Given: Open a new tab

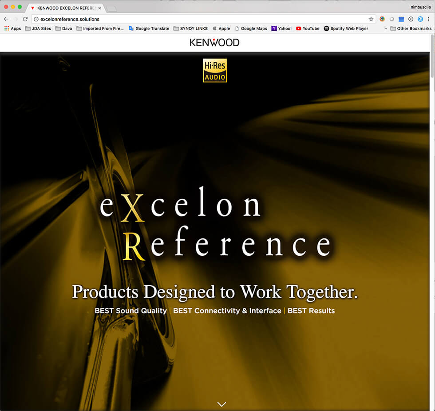Looking at the screenshot, I should point(111,8).
